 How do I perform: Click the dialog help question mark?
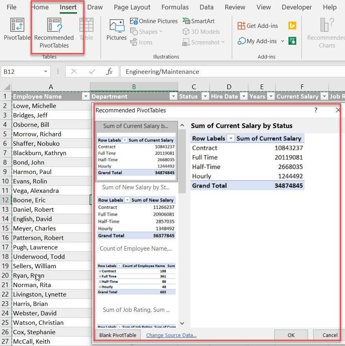[x=316, y=110]
